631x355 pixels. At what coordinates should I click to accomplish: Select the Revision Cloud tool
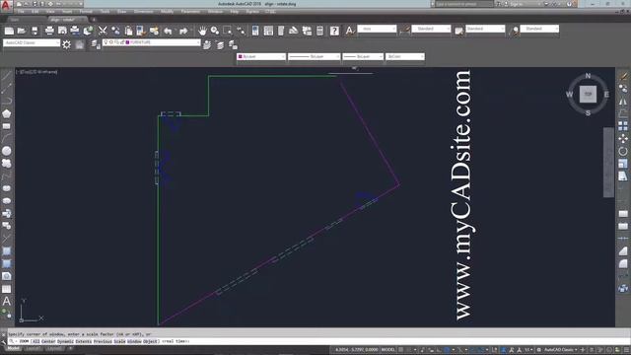click(7, 164)
